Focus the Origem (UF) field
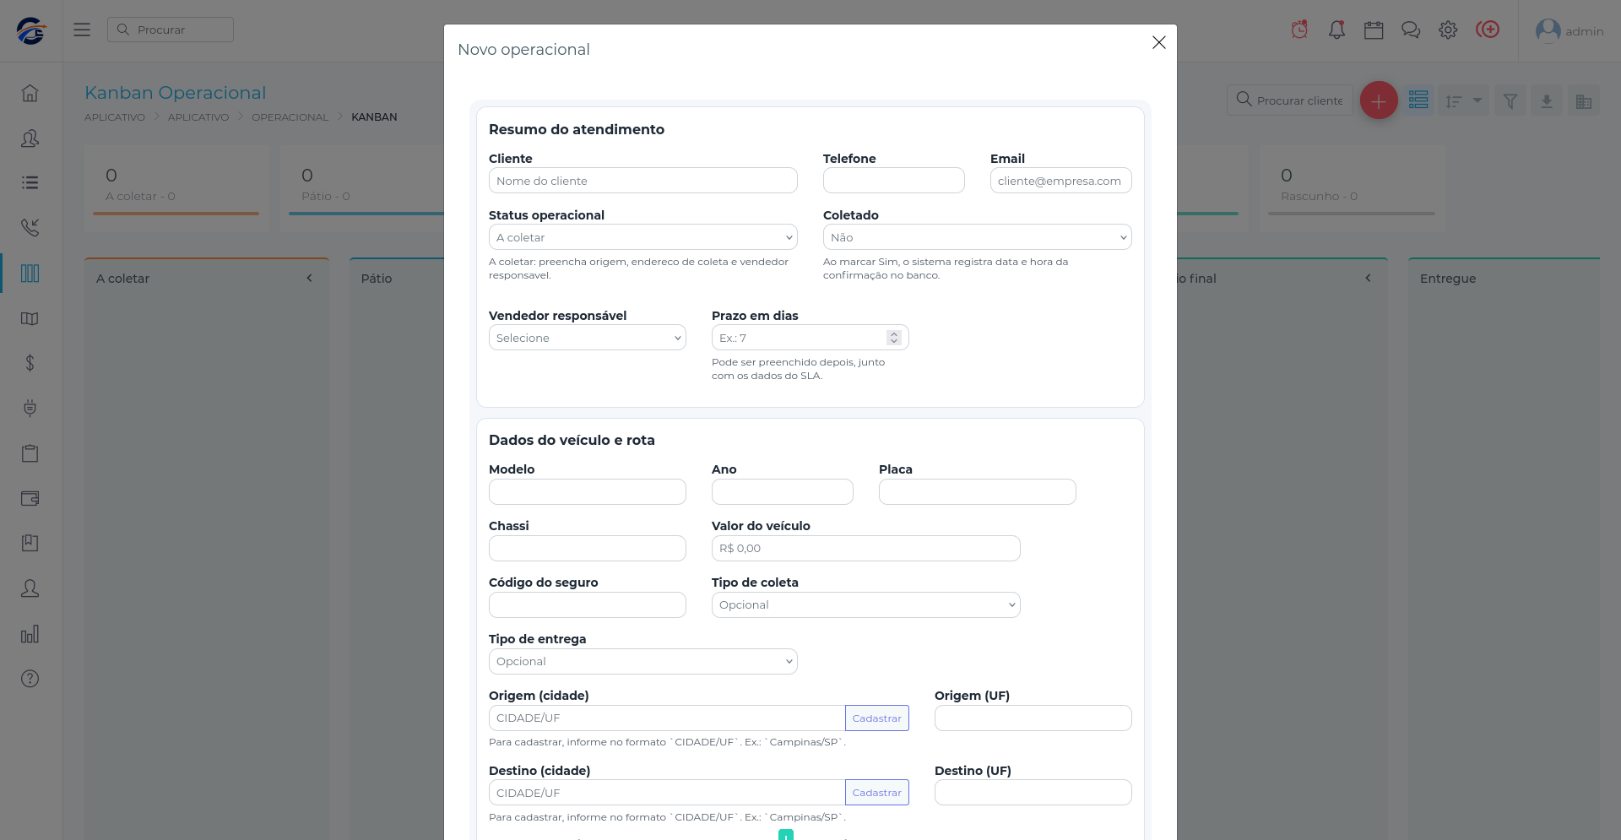 pos(1033,718)
